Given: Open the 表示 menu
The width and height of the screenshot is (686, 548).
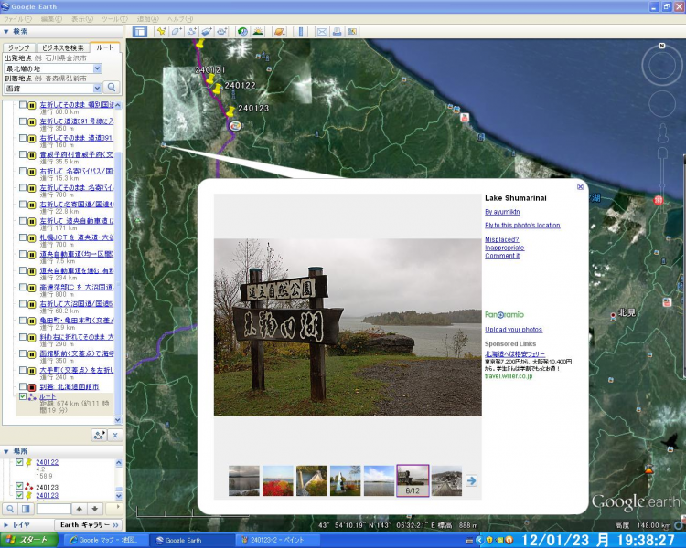Looking at the screenshot, I should 82,19.
